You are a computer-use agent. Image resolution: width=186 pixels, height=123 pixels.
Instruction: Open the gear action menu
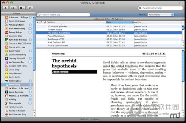[x=22, y=8]
